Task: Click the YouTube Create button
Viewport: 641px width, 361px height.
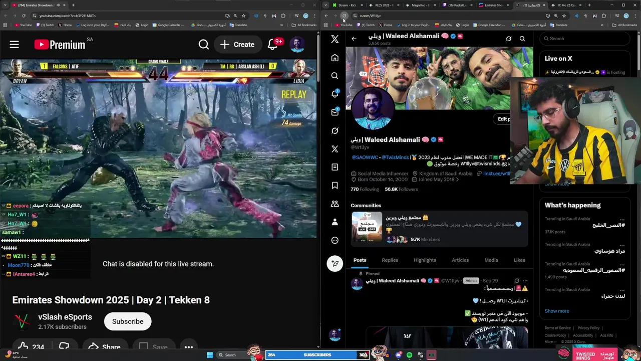Action: (237, 45)
